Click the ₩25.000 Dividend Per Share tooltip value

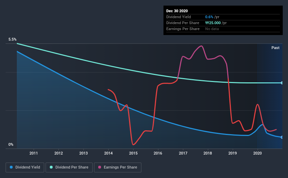click(213, 23)
